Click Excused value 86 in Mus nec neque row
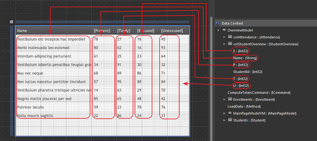Screen dimensions: 317x141 pos(139,73)
